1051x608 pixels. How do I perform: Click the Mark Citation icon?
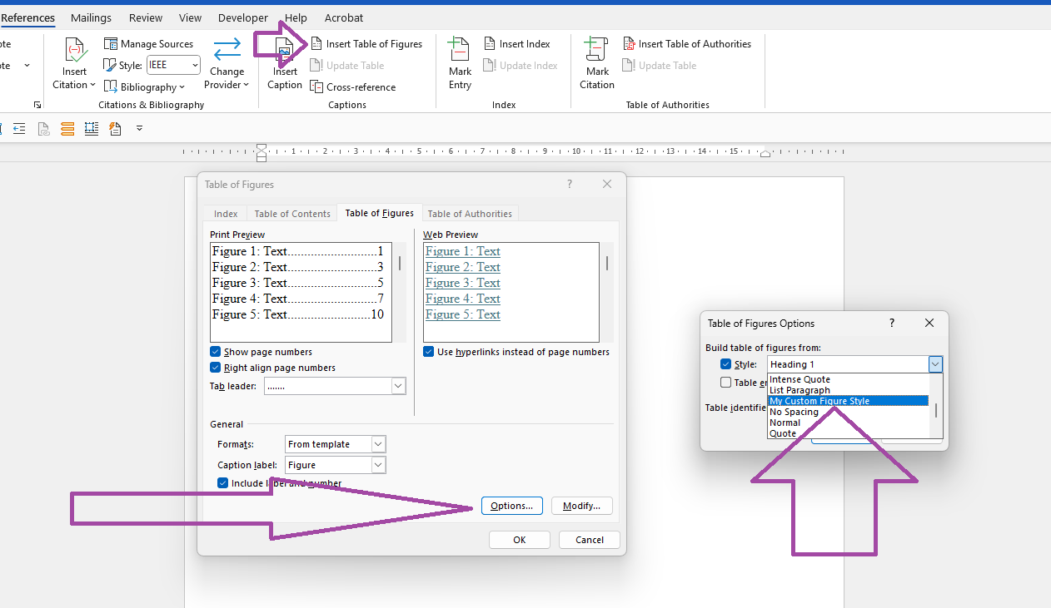(596, 50)
